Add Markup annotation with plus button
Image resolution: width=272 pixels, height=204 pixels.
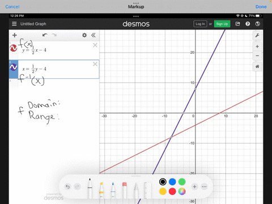tap(194, 186)
